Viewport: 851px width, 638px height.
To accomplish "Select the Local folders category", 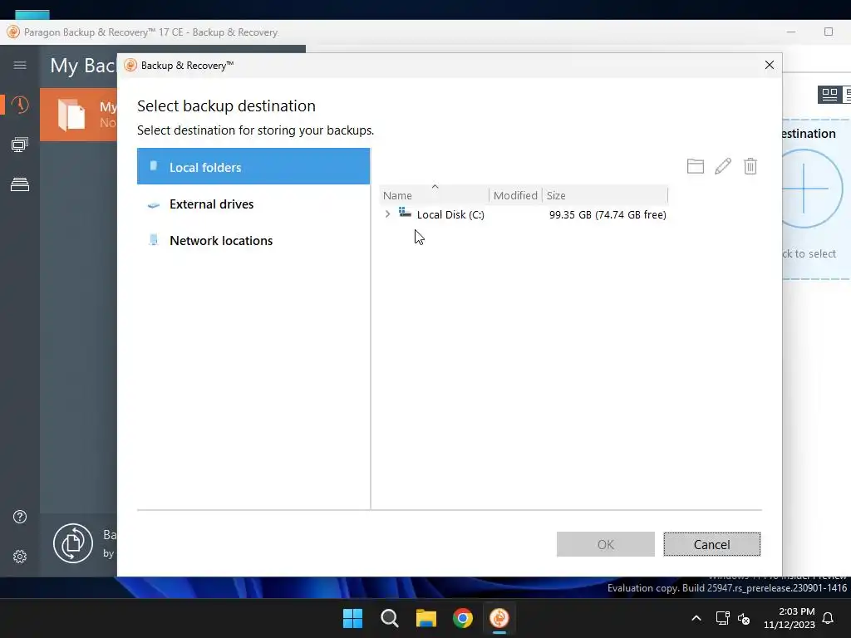I will [253, 166].
